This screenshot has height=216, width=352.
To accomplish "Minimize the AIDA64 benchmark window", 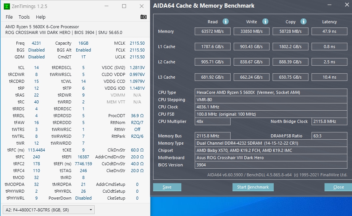I will click(329, 5).
